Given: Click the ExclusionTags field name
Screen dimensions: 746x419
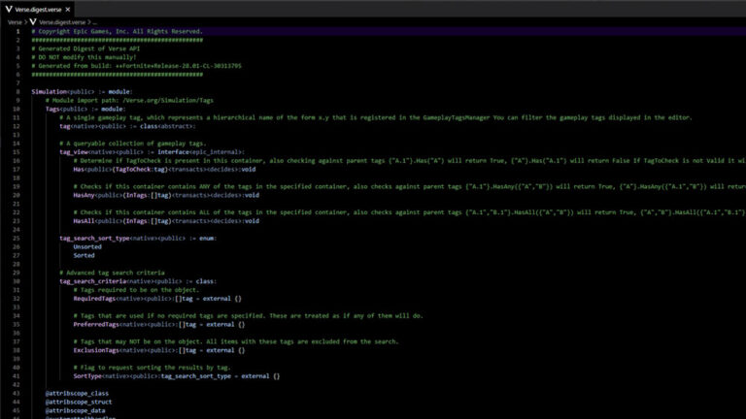Looking at the screenshot, I should click(97, 350).
